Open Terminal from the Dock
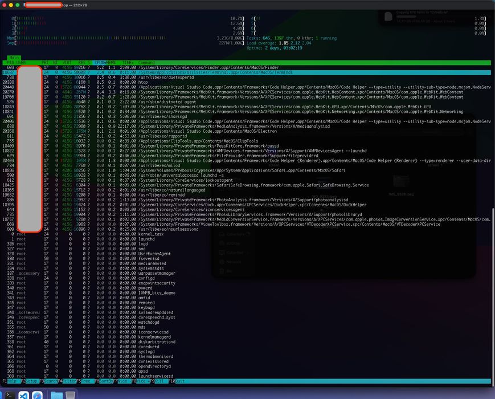The width and height of the screenshot is (495, 399). [x=10, y=395]
